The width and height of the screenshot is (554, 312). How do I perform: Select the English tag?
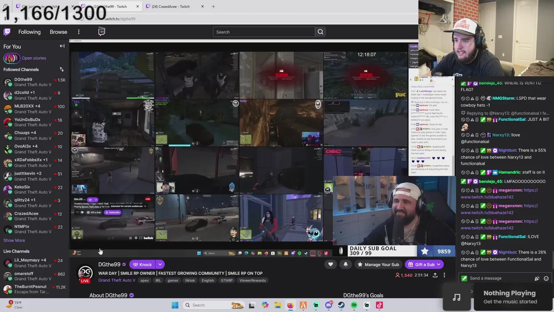pos(208,280)
